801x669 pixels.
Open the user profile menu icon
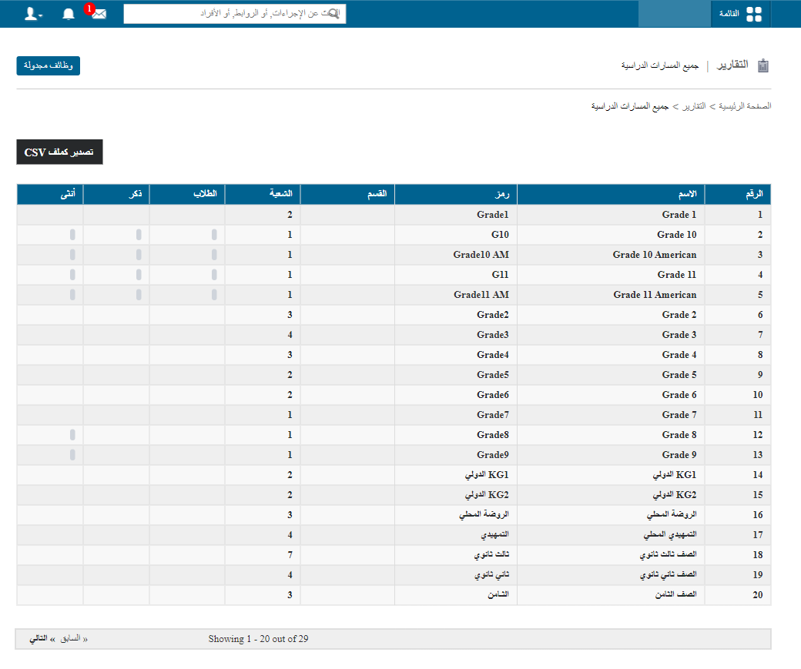33,14
